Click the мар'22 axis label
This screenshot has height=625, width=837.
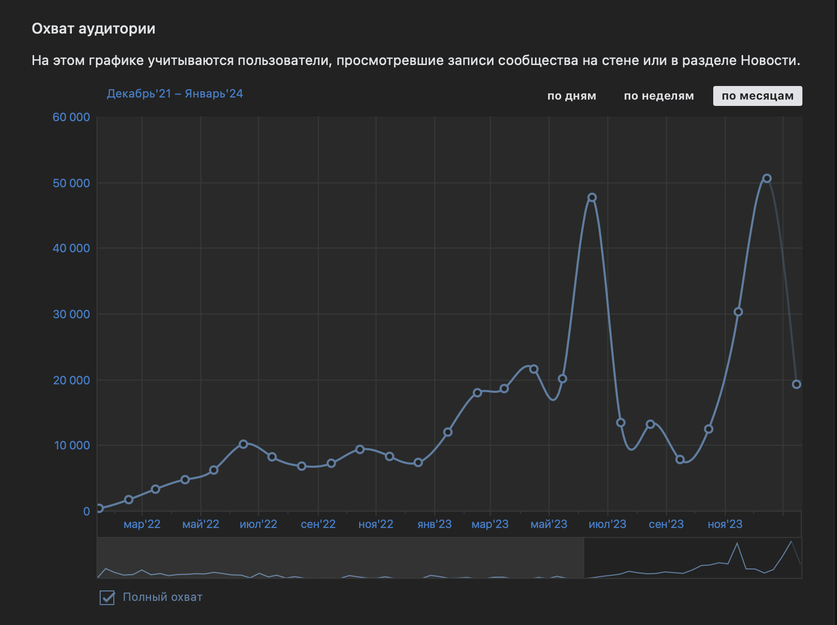point(142,524)
